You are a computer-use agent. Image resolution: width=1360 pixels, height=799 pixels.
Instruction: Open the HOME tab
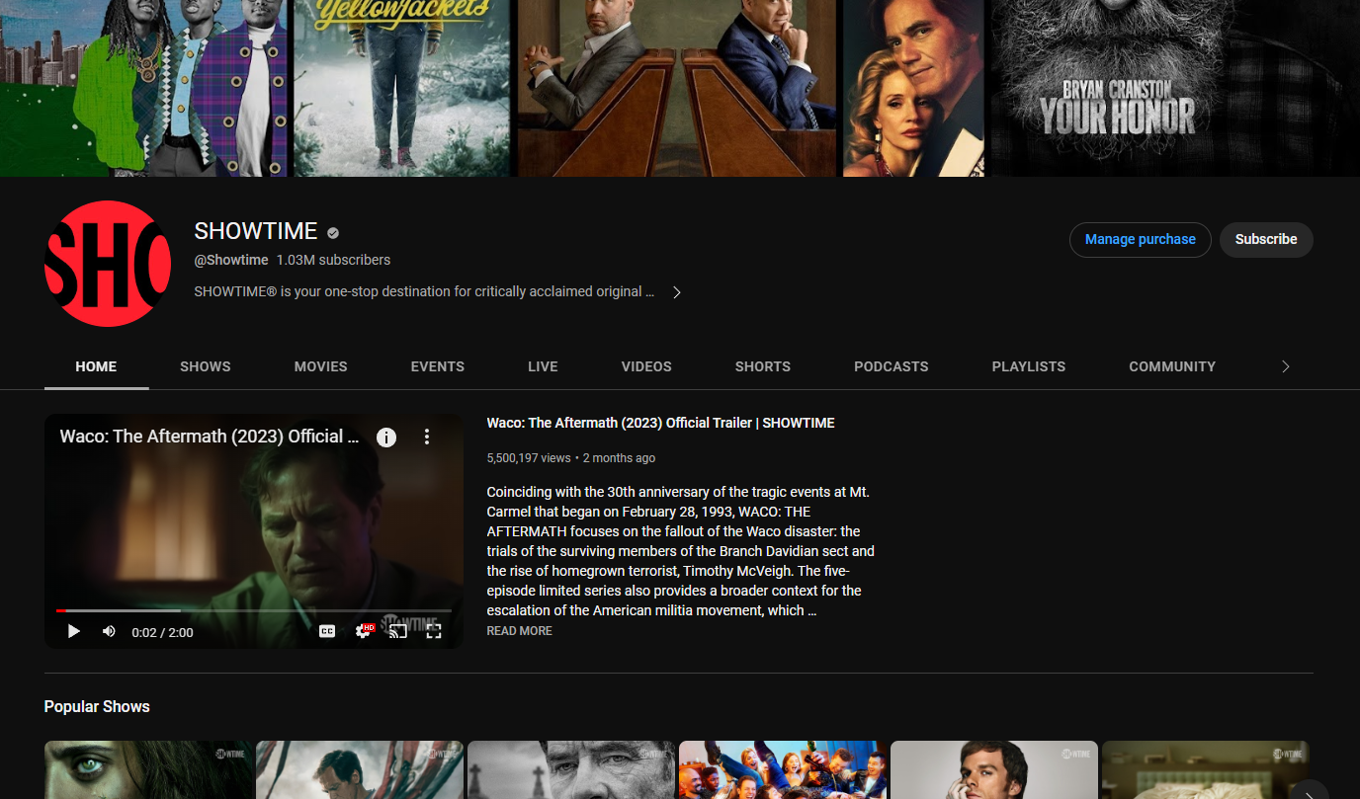coord(96,366)
